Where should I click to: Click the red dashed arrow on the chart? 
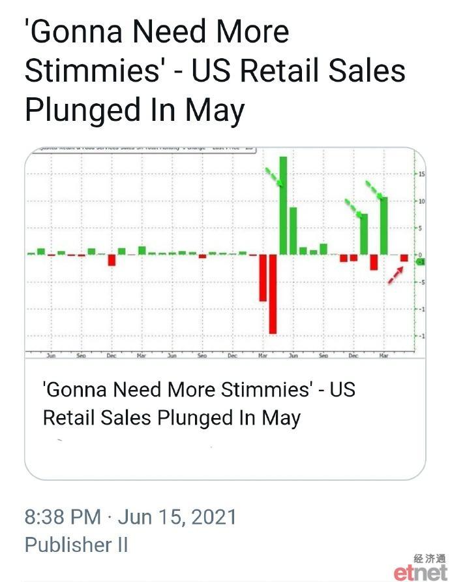click(x=395, y=275)
